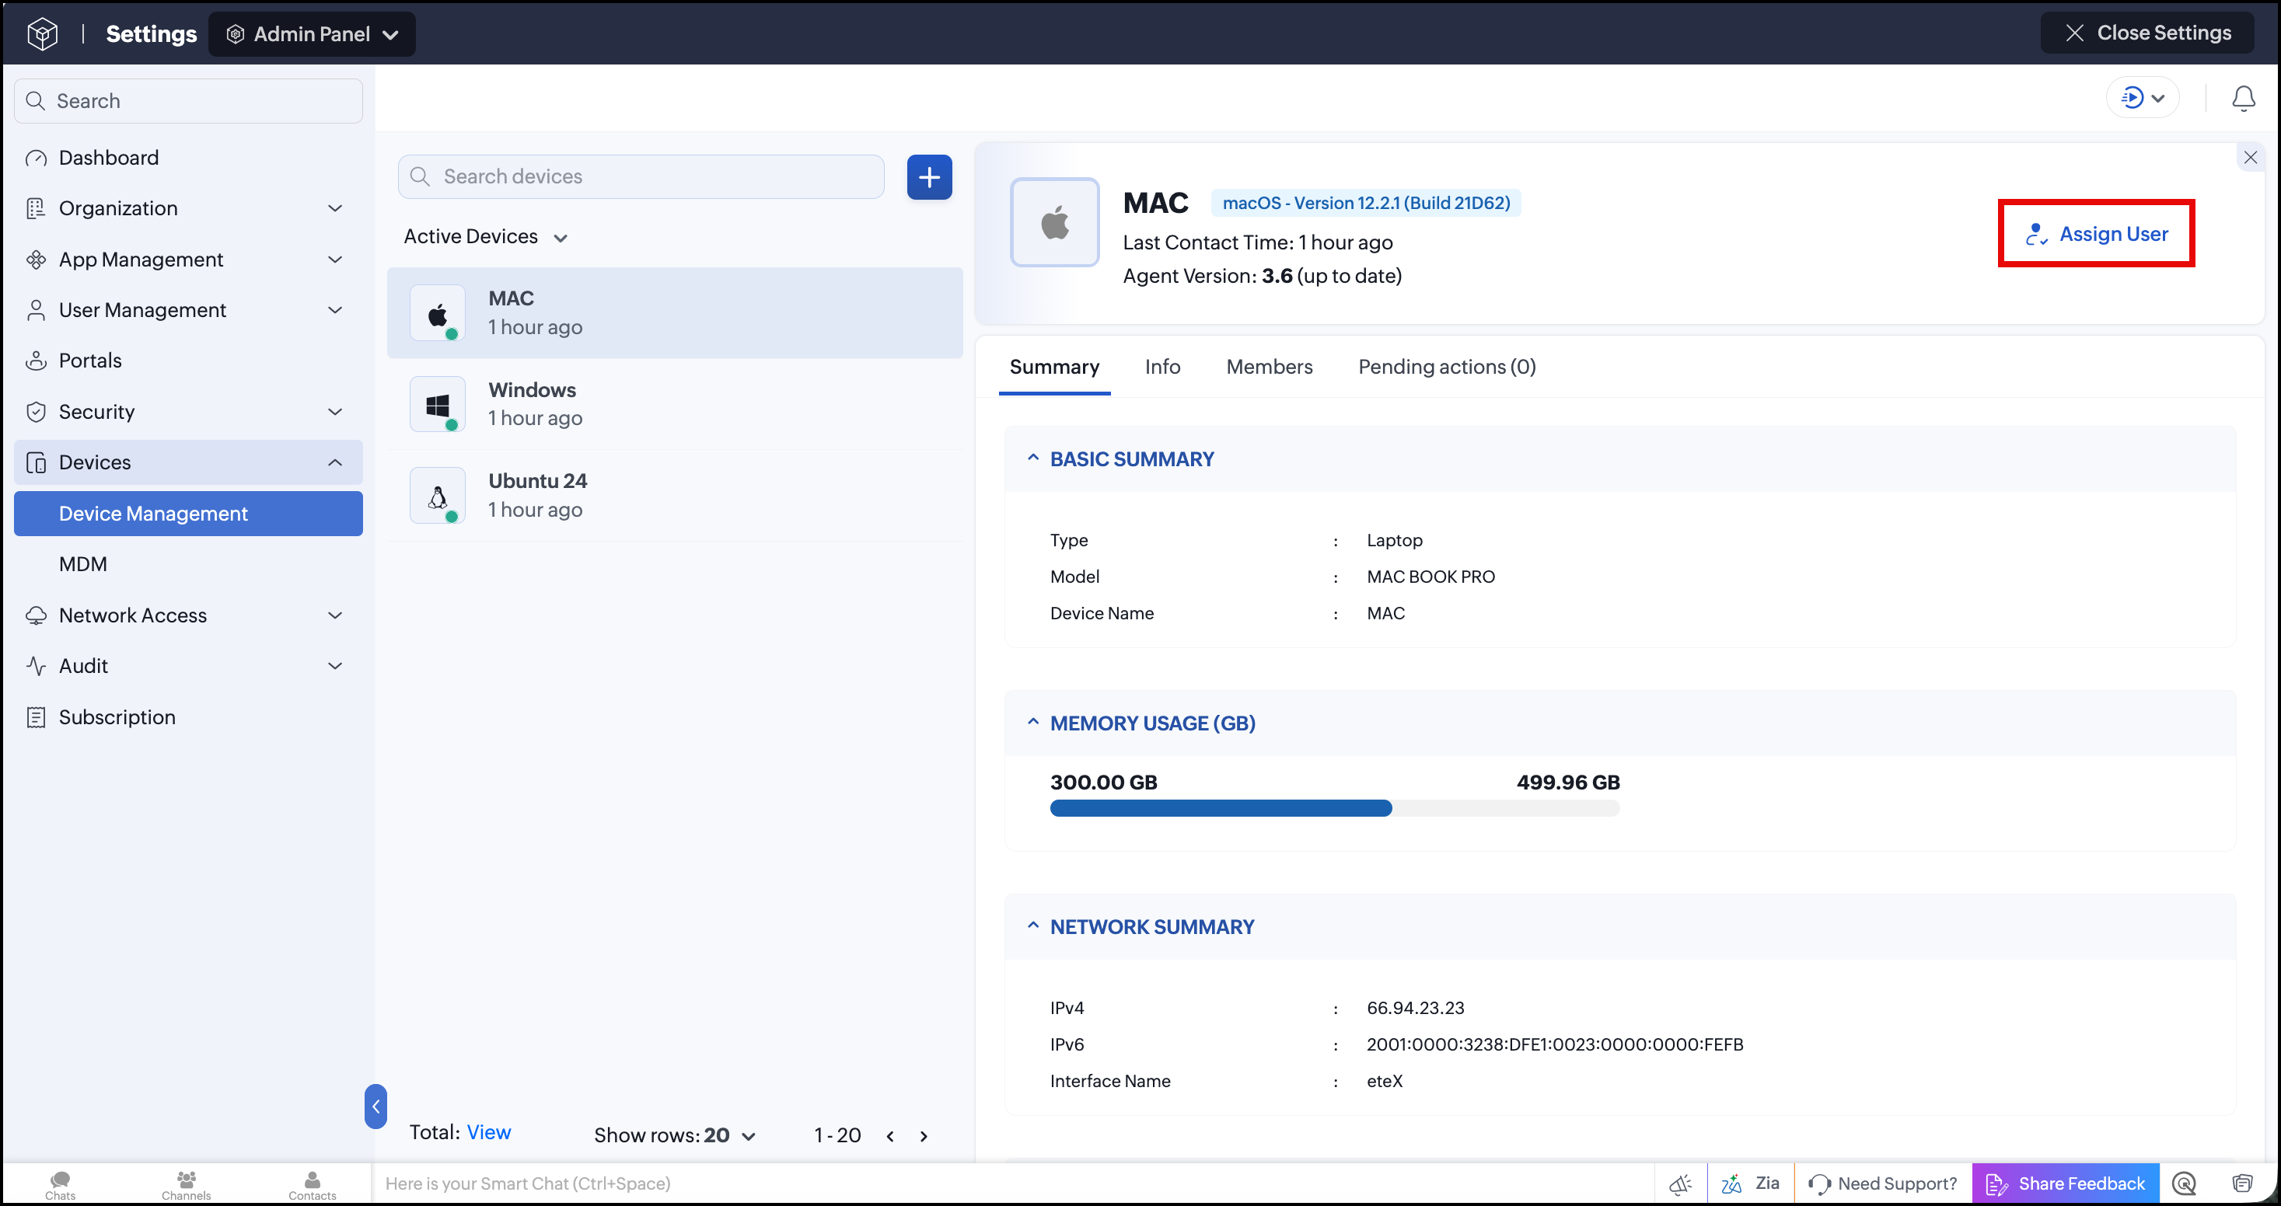Image resolution: width=2281 pixels, height=1206 pixels.
Task: Collapse the Devices menu
Action: click(x=189, y=463)
